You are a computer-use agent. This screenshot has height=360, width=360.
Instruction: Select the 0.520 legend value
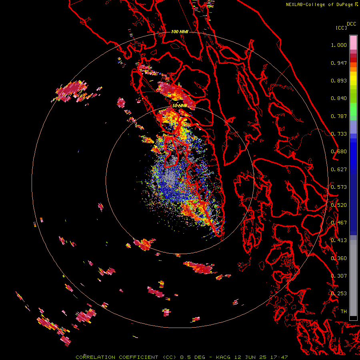(339, 205)
